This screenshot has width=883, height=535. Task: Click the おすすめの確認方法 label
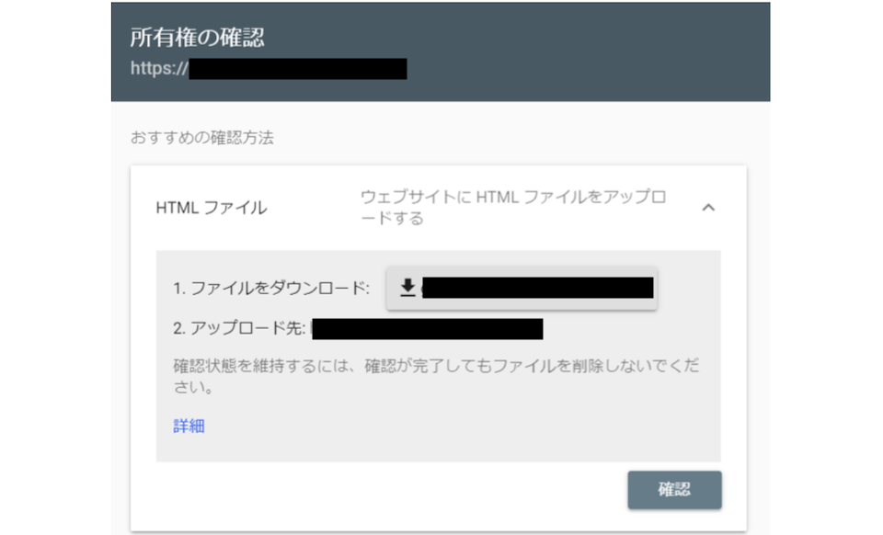pos(201,137)
